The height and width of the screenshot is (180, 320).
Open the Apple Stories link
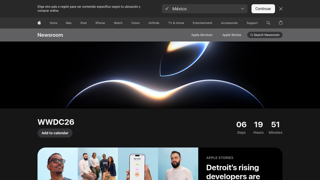coord(232,35)
